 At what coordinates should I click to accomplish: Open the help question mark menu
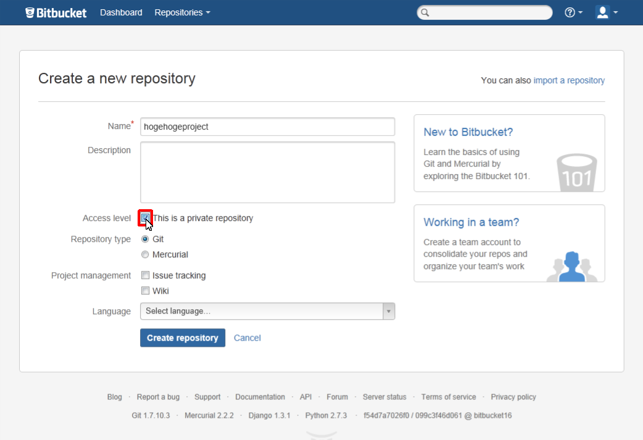[x=573, y=12]
